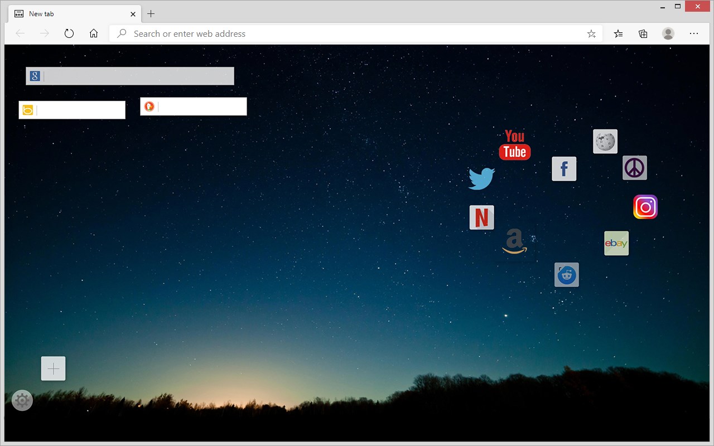714x446 pixels.
Task: Open the eBay shortcut tile
Action: (x=616, y=244)
